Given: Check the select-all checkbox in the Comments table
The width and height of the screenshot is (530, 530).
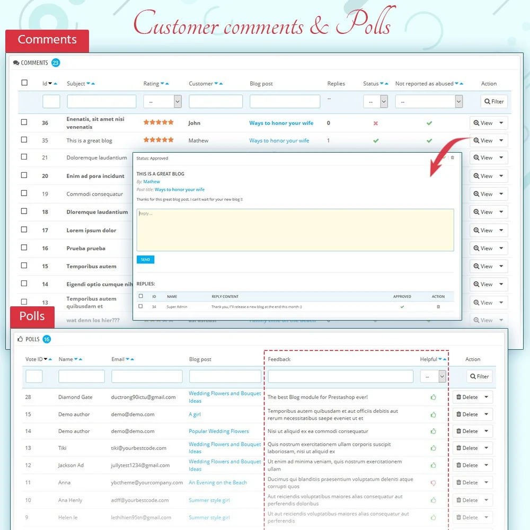Looking at the screenshot, I should click(x=24, y=83).
